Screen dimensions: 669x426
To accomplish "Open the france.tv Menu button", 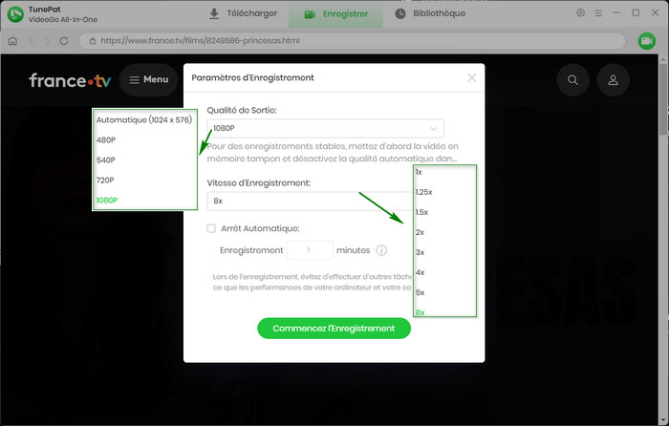I will click(148, 79).
